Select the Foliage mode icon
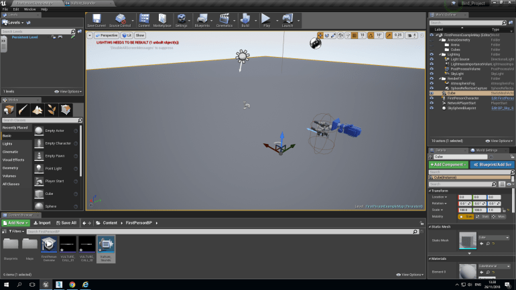This screenshot has height=290, width=516. pyautogui.click(x=52, y=110)
